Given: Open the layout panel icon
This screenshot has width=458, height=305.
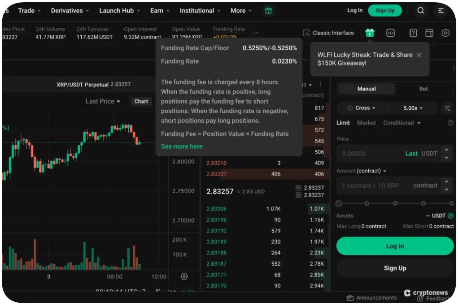Looking at the screenshot, I should [429, 33].
